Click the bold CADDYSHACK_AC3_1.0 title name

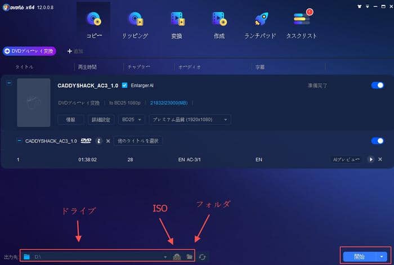click(x=88, y=86)
